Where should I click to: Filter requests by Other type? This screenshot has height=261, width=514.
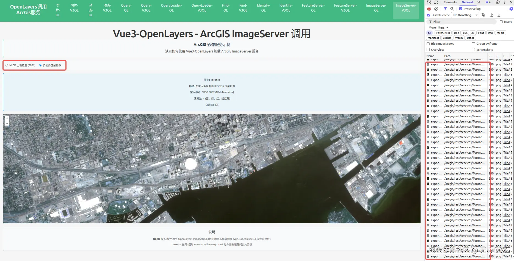[470, 38]
